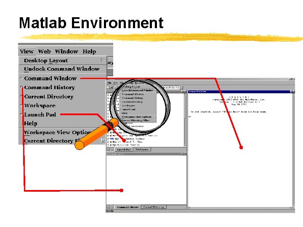Viewport: 303px width, 227px height.
Task: Switch to the Launch Pad tab
Action: (x=124, y=149)
